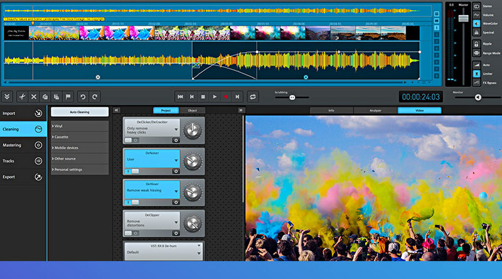Image resolution: width=502 pixels, height=279 pixels.
Task: Toggle the loop playback icon
Action: tap(253, 97)
